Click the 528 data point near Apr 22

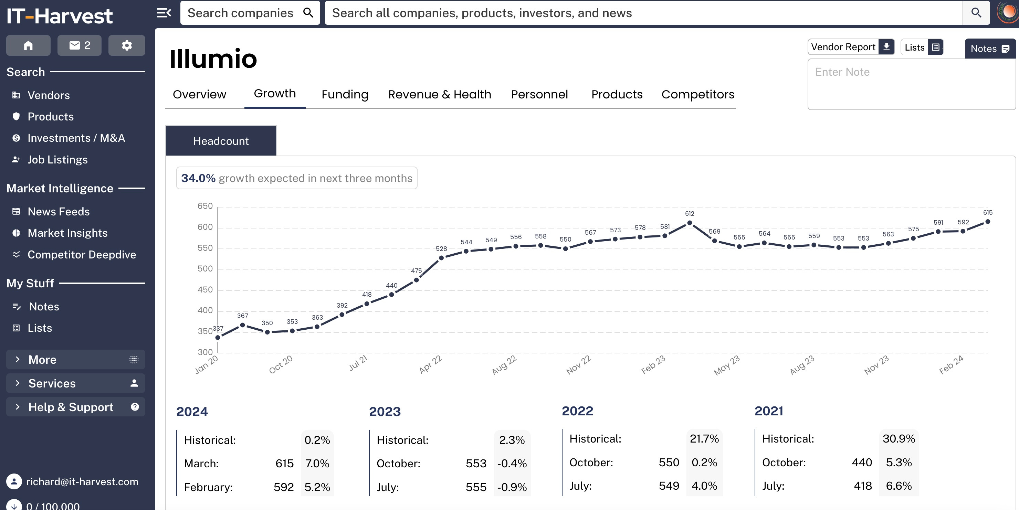(441, 258)
